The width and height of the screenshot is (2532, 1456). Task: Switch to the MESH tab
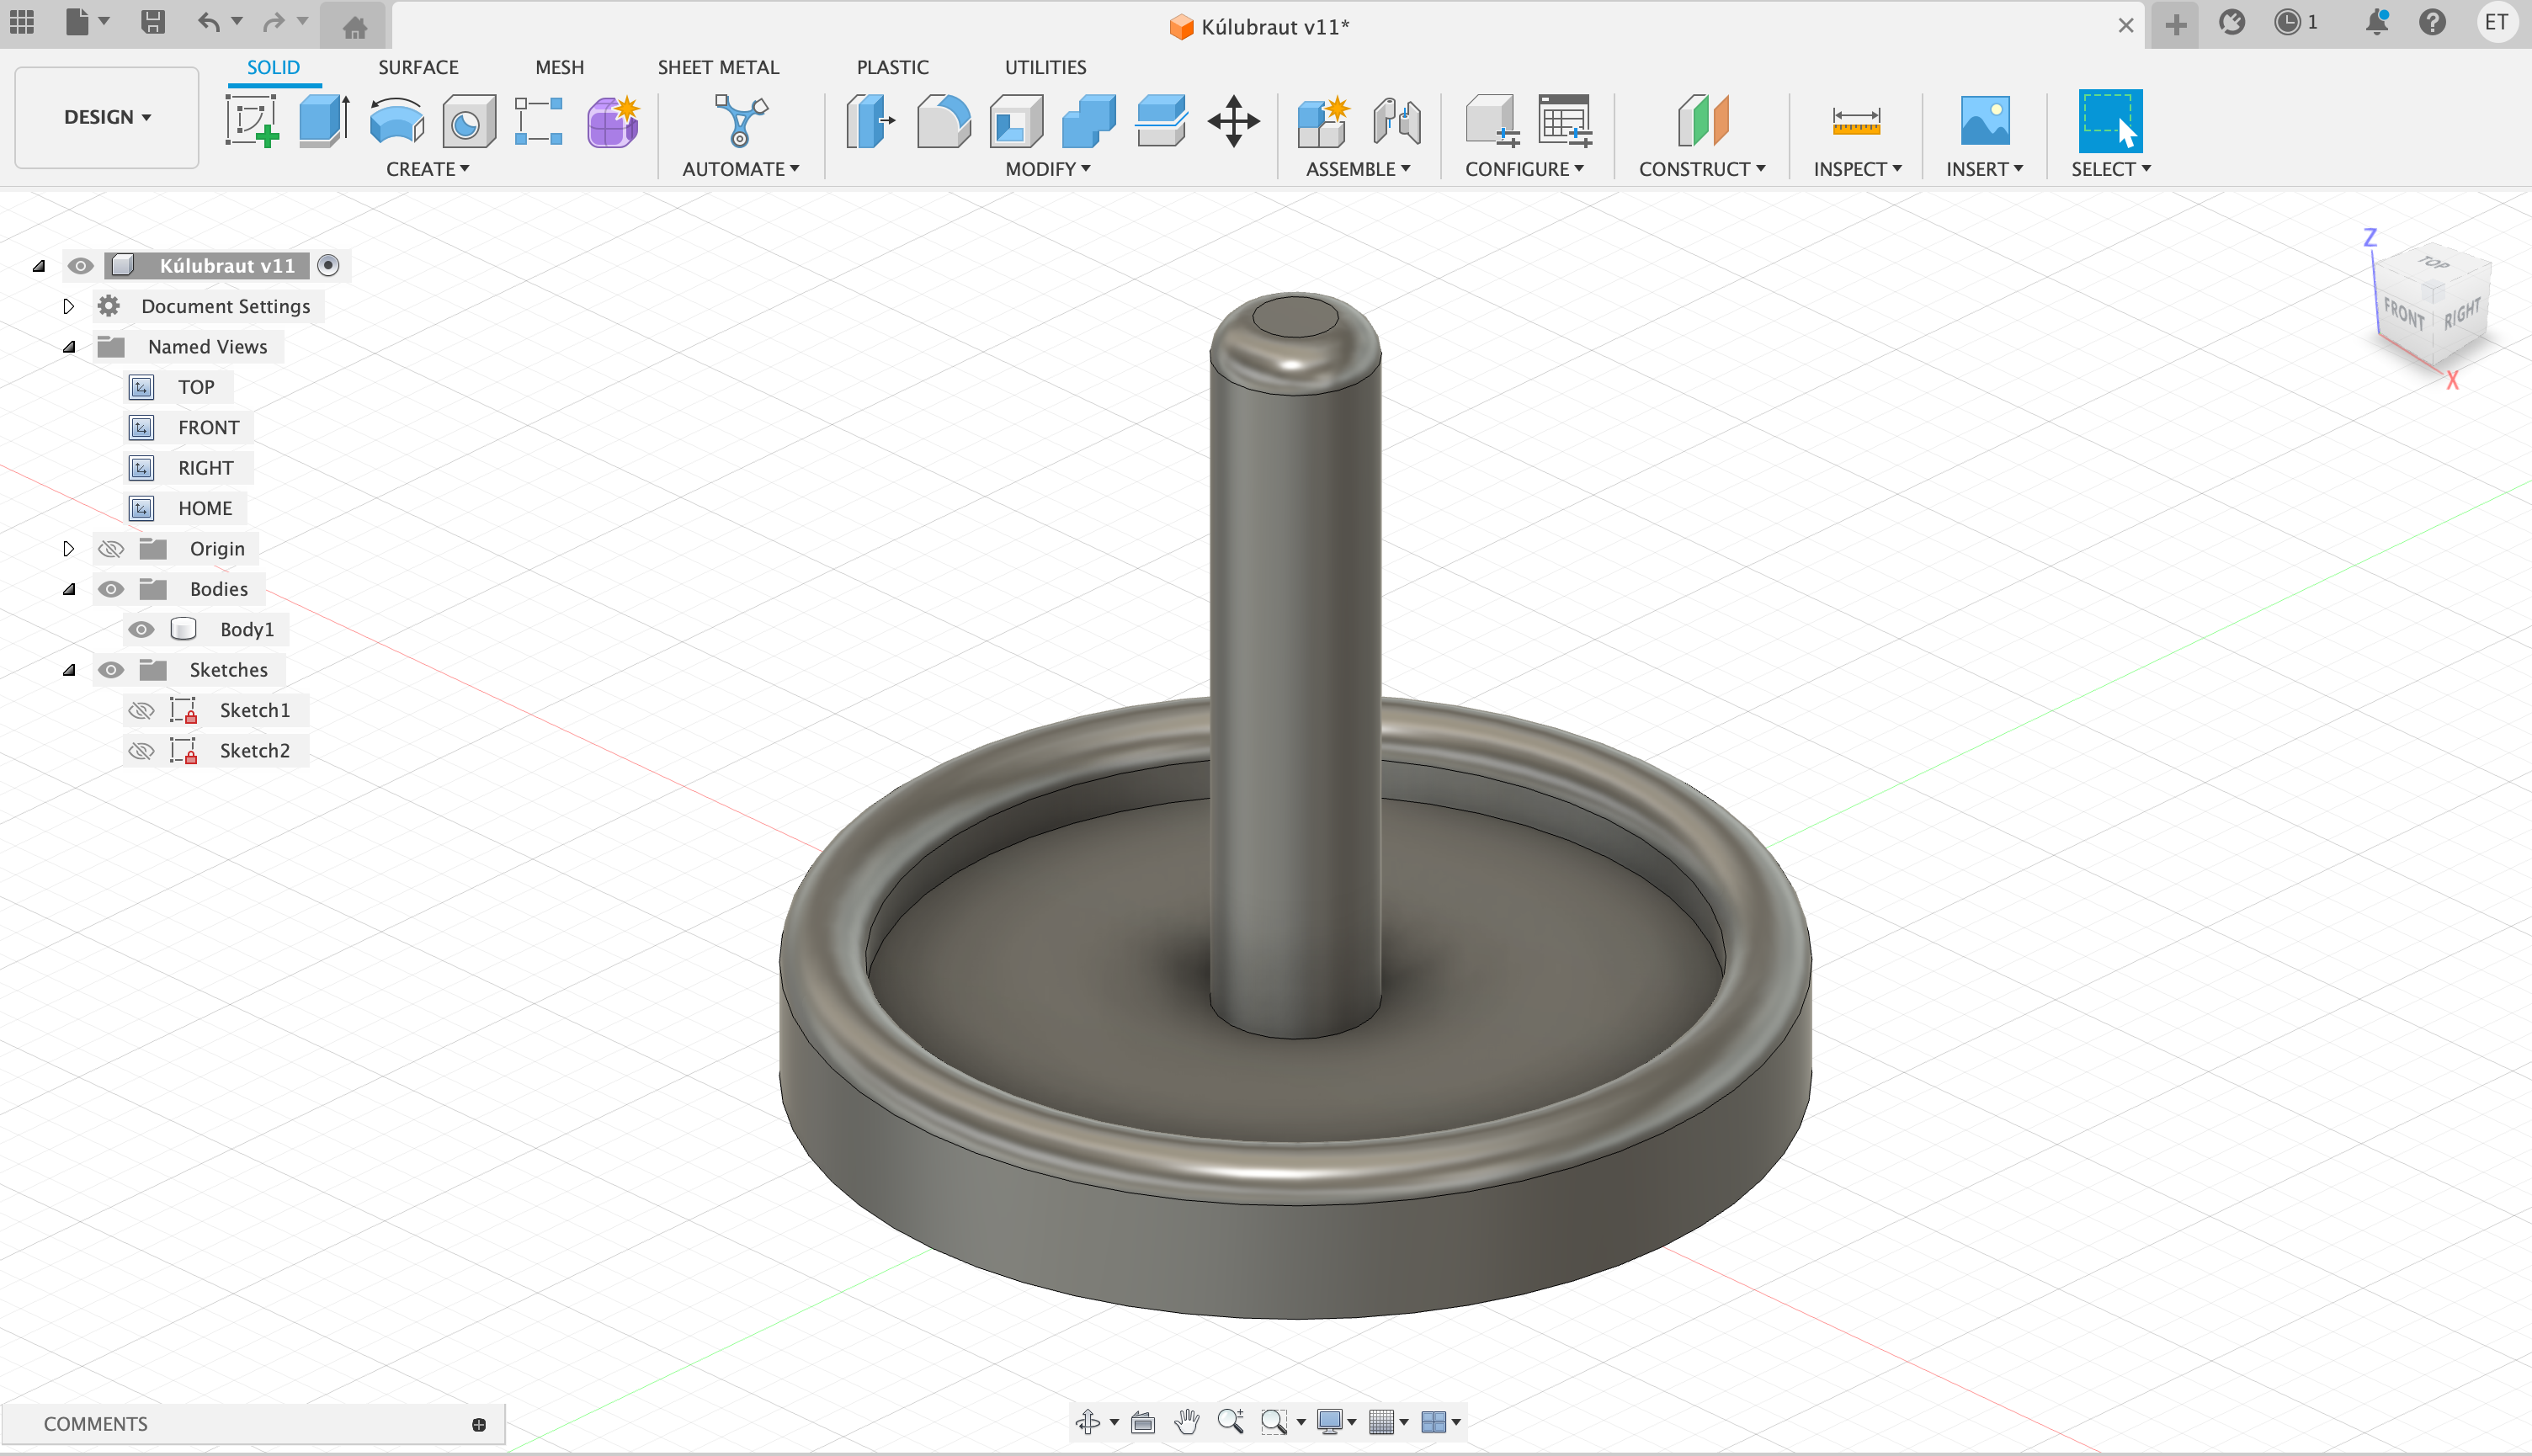(559, 67)
